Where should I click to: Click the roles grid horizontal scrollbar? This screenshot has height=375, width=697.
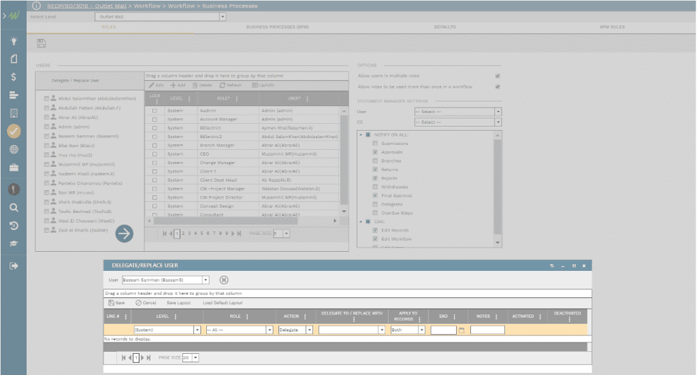point(226,221)
